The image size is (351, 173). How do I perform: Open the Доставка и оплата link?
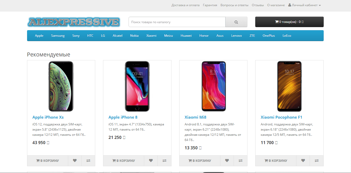tap(186, 5)
